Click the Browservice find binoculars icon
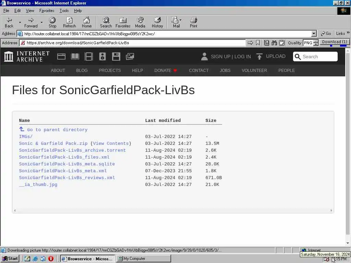Viewport: 351px width, 263px height. 274,43
